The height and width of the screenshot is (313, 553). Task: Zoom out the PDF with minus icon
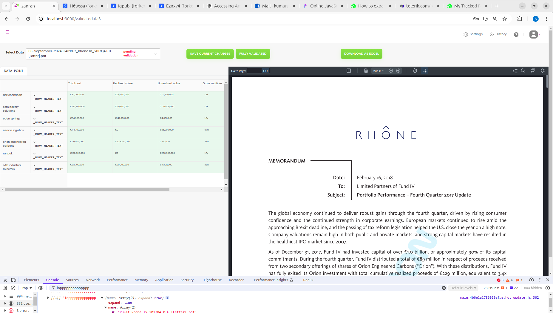tap(391, 71)
